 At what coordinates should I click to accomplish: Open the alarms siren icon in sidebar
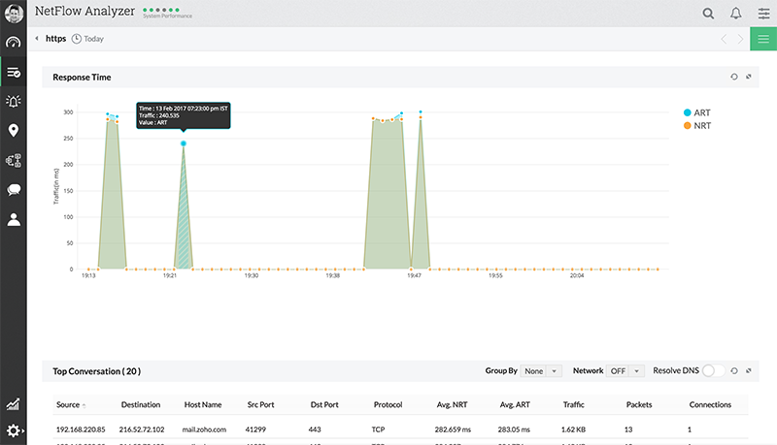point(14,101)
